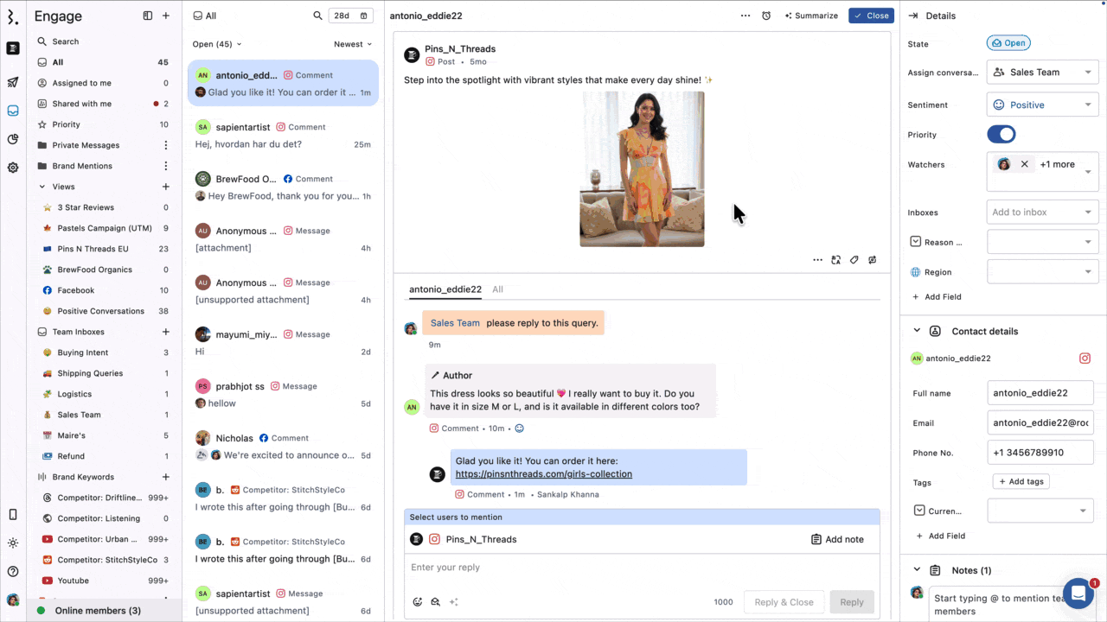Open the pinsnthreads girls-collection link

[543, 474]
